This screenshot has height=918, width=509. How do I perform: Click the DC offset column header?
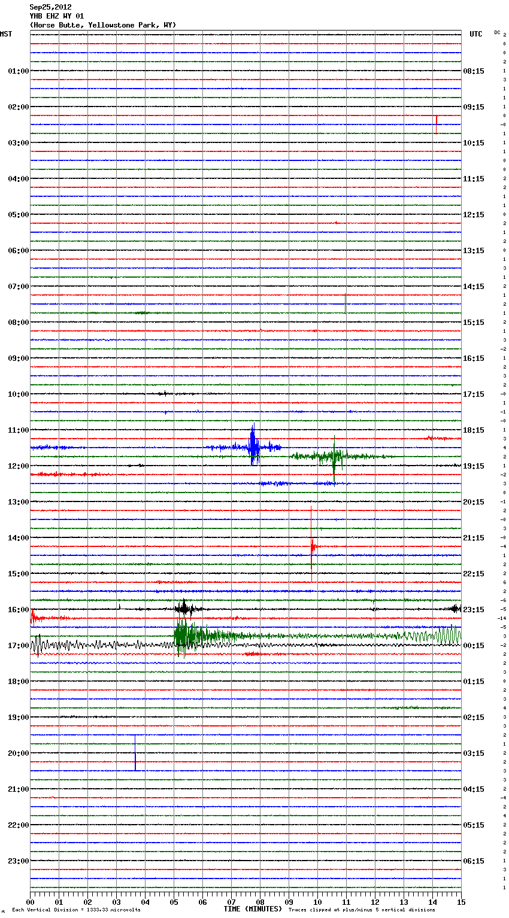[497, 32]
